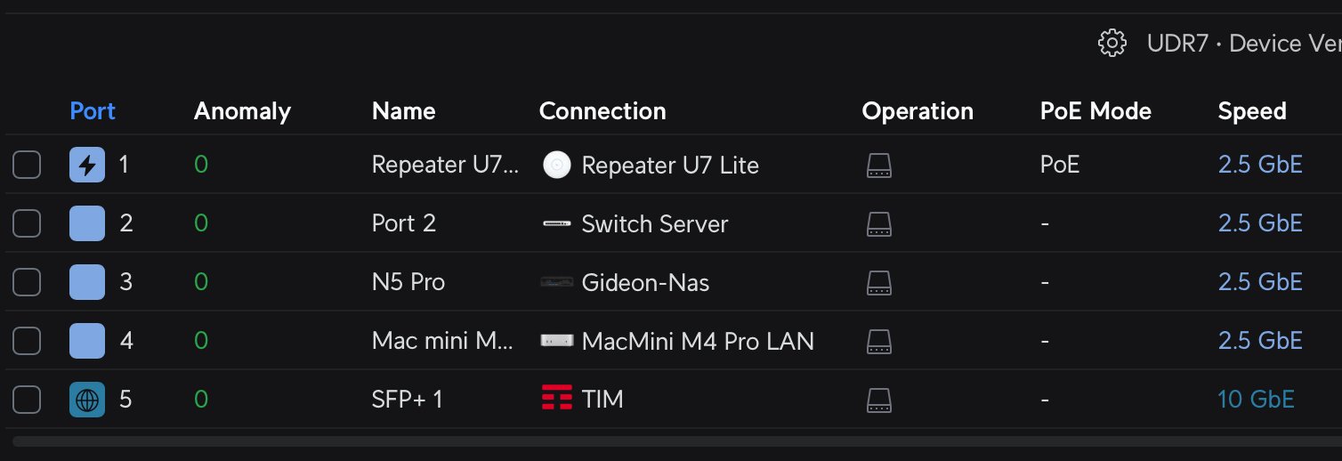Viewport: 1342px width, 461px height.
Task: Click the blue port 4 color square
Action: pyautogui.click(x=87, y=341)
